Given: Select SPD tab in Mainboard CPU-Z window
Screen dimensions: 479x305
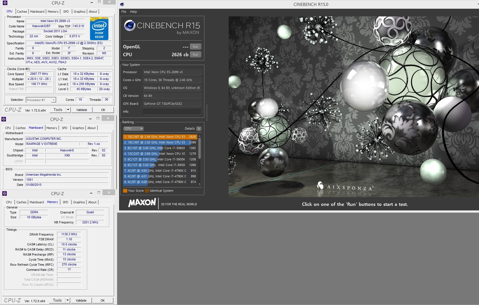Looking at the screenshot, I should click(65, 128).
